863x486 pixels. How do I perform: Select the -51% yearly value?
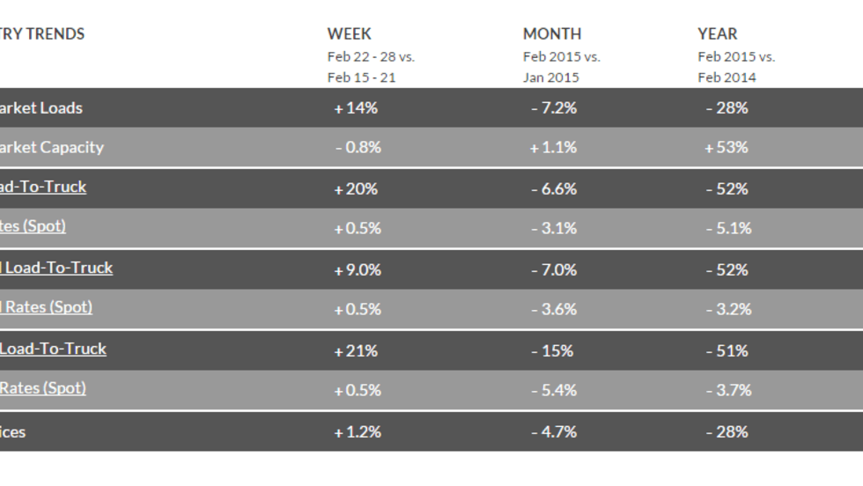[727, 351]
